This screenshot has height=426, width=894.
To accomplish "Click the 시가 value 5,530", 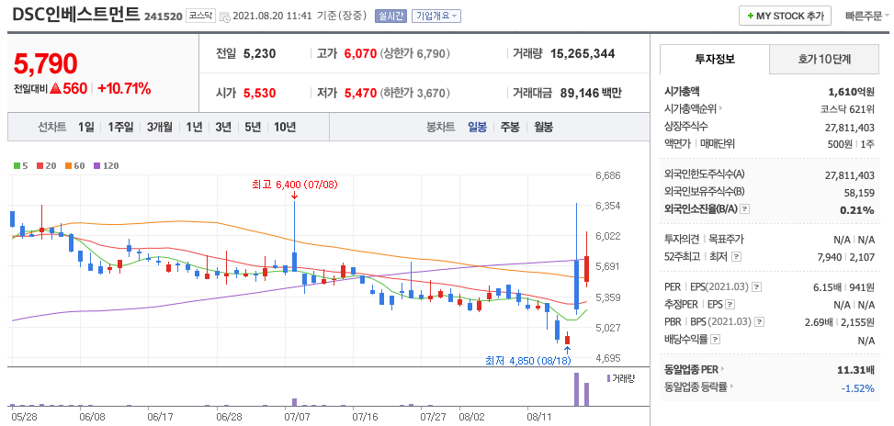I will pyautogui.click(x=259, y=93).
